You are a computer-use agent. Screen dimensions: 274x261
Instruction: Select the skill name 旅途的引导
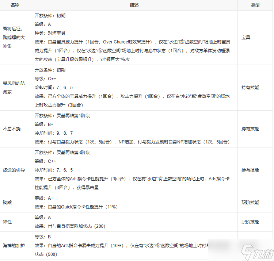click(14, 170)
